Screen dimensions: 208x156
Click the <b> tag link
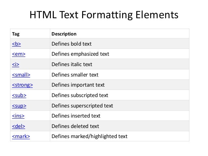tap(16, 44)
